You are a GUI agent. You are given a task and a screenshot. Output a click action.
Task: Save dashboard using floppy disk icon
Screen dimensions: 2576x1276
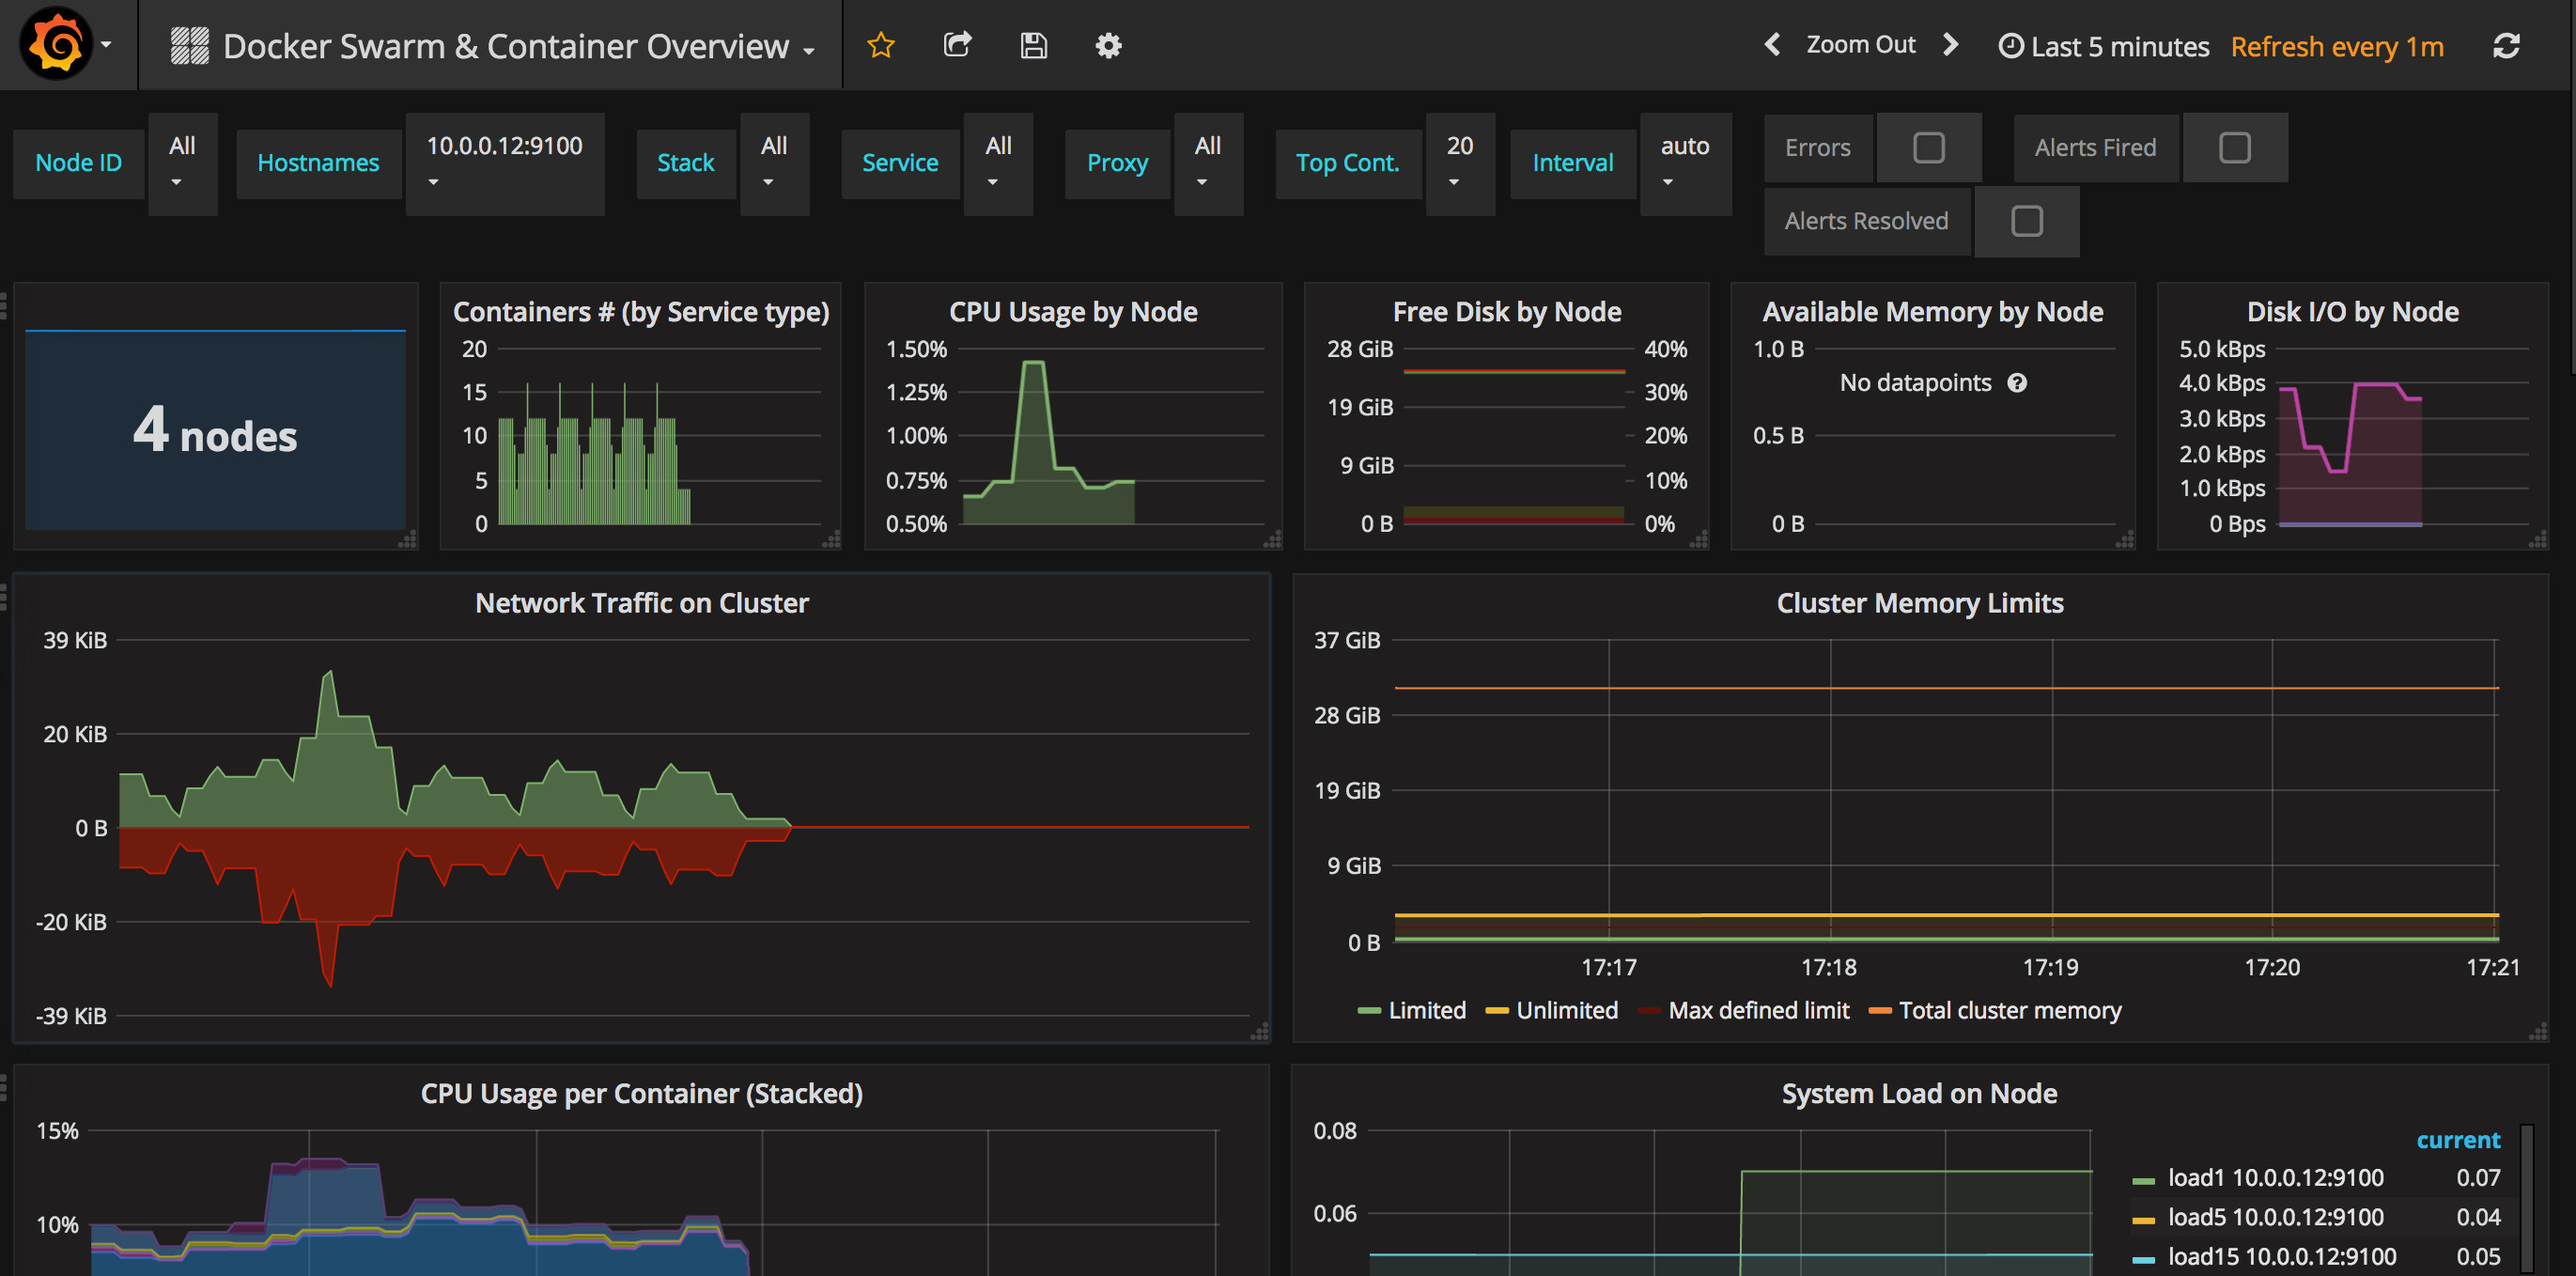[1033, 45]
